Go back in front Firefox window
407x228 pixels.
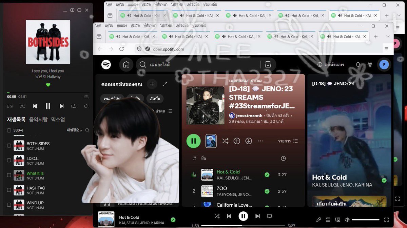(x=100, y=49)
